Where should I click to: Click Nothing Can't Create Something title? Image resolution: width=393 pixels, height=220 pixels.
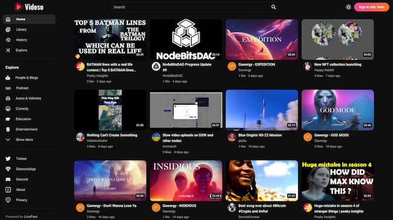[112, 135]
